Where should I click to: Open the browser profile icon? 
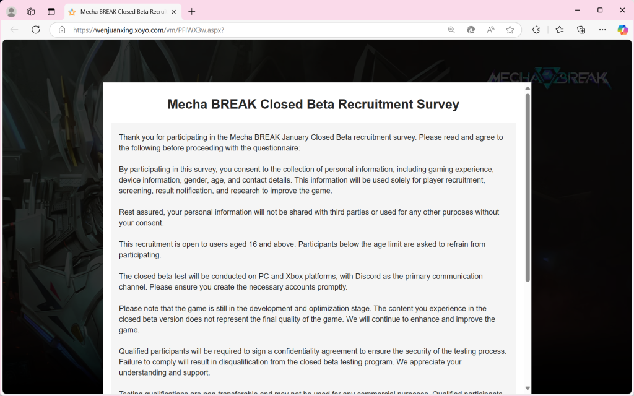[x=11, y=12]
